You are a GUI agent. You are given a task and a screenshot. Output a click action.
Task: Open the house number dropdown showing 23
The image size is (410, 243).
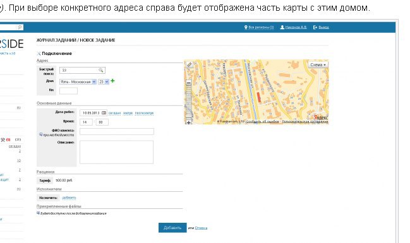tap(104, 82)
